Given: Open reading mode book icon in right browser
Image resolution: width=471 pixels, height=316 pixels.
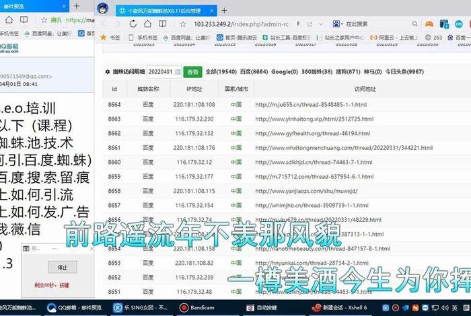Looking at the screenshot, I should (163, 24).
